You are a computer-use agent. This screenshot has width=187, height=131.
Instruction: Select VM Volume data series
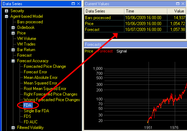[27, 39]
